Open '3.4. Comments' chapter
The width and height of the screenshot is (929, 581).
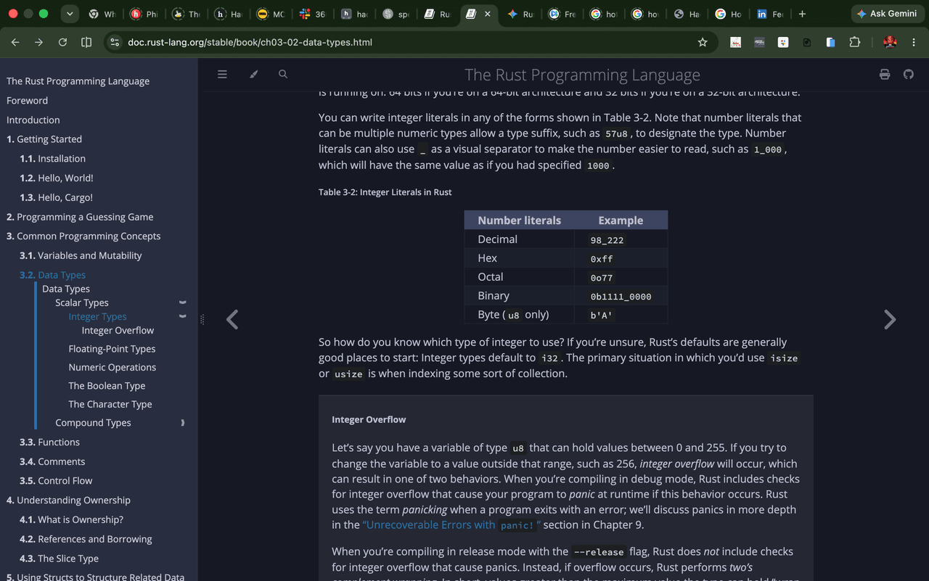(52, 461)
